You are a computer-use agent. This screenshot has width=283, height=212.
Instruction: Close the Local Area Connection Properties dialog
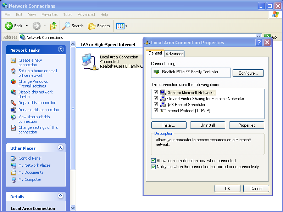pos(267,42)
